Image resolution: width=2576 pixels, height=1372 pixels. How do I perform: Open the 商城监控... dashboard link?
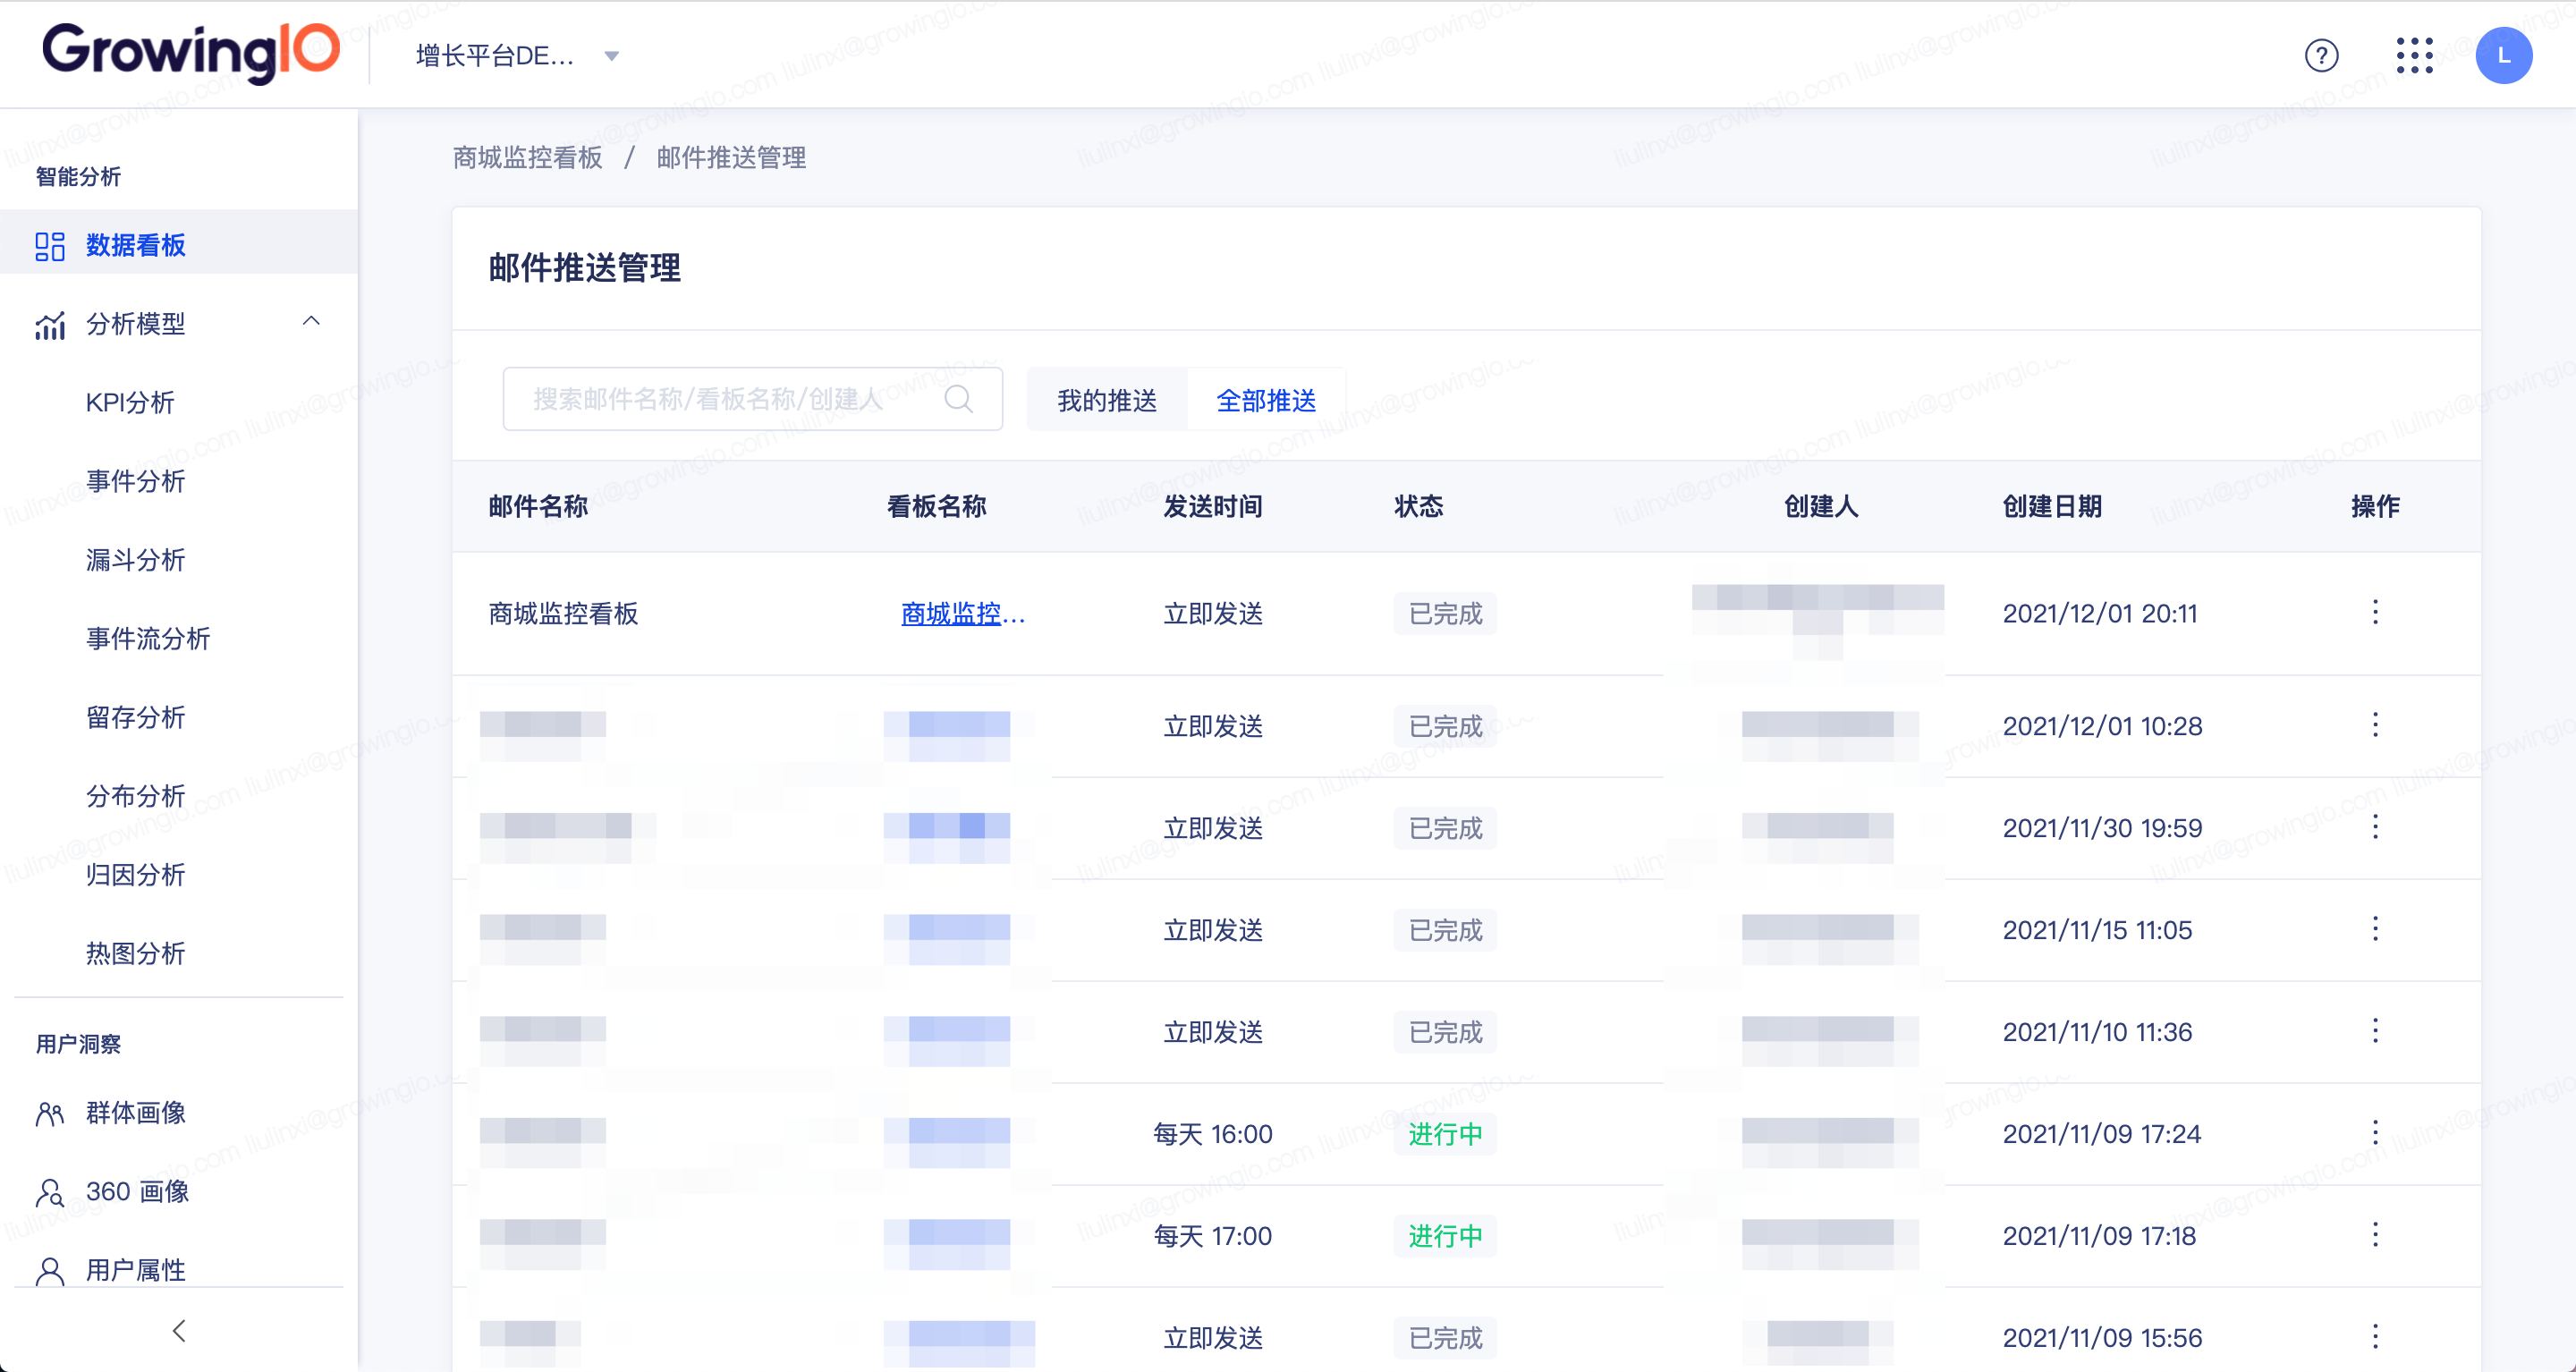point(962,614)
